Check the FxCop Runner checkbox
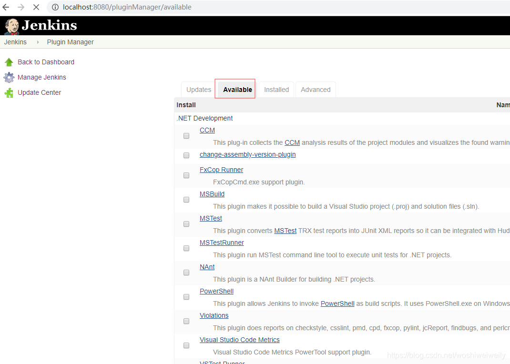 (186, 175)
